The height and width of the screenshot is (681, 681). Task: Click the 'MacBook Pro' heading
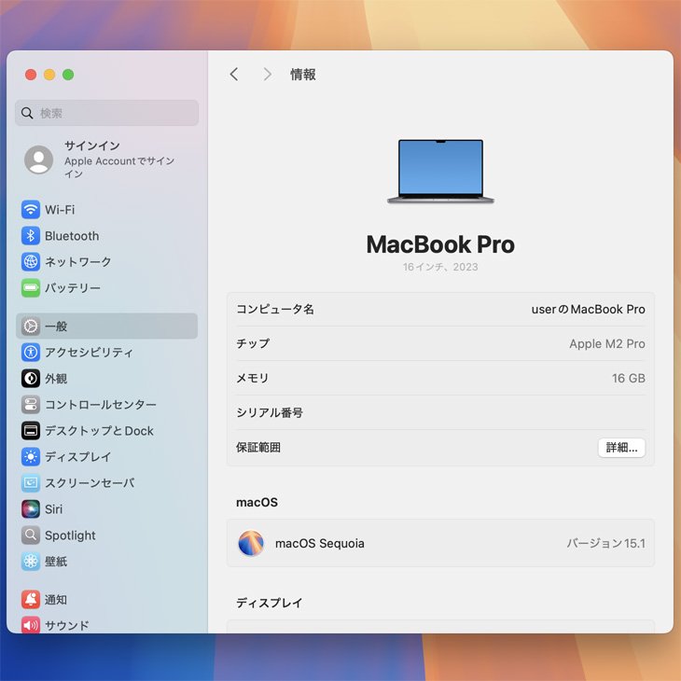[x=440, y=244]
